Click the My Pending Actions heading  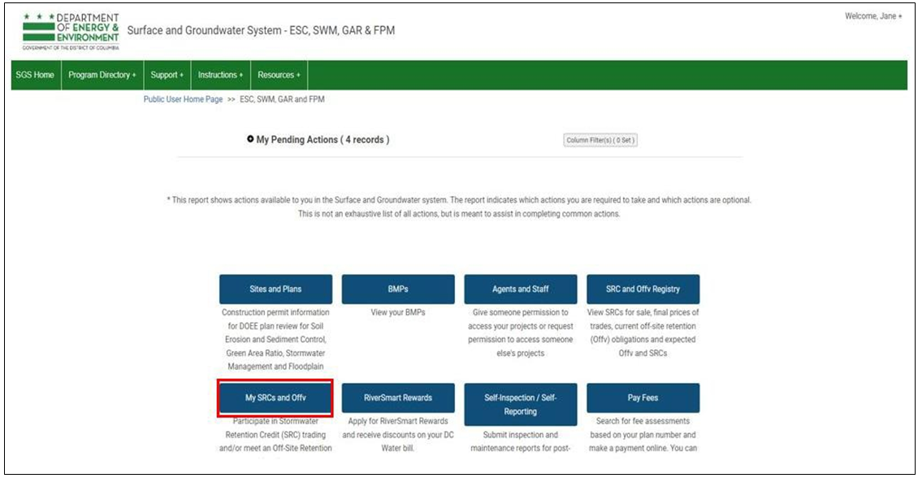click(x=323, y=140)
